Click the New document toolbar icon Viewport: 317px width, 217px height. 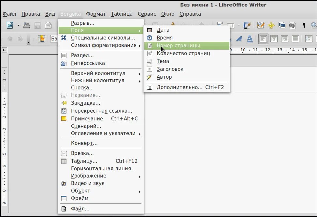(10, 25)
